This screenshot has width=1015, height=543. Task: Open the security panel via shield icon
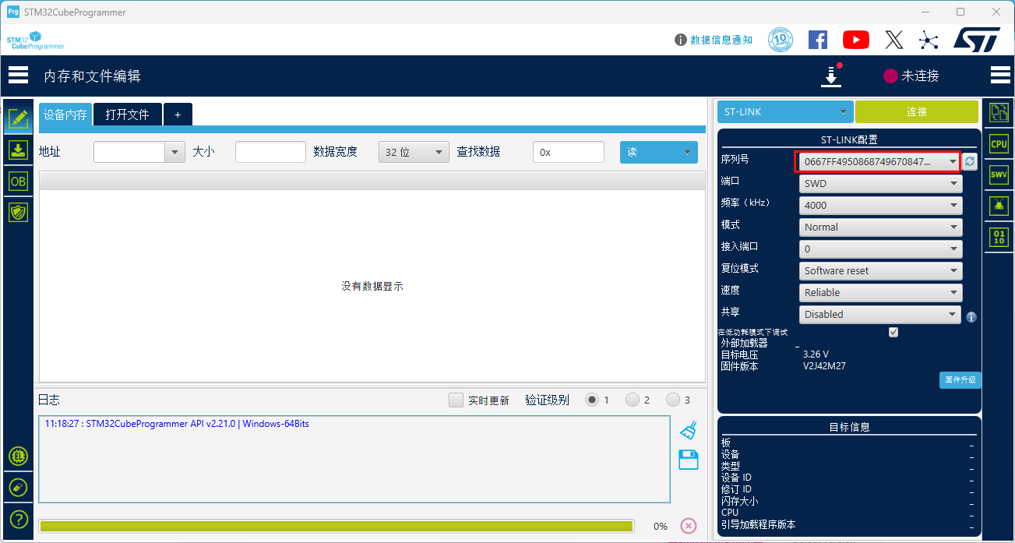coord(17,212)
